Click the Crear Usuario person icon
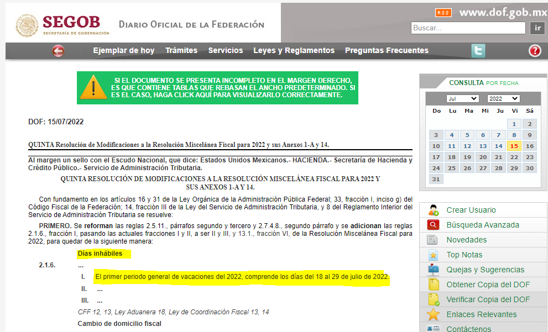Viewport: 548px width, 332px height. (434, 210)
